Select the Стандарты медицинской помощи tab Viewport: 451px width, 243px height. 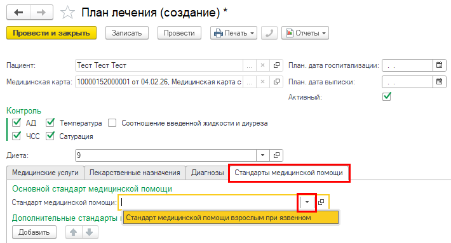288,173
